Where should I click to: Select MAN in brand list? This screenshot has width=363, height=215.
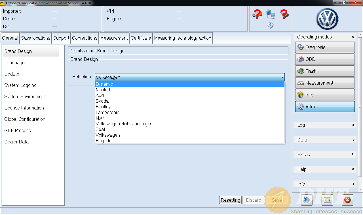[x=190, y=118]
